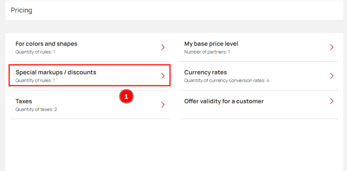
Task: Click the red highlight frame's bottom border
Action: [x=89, y=86]
